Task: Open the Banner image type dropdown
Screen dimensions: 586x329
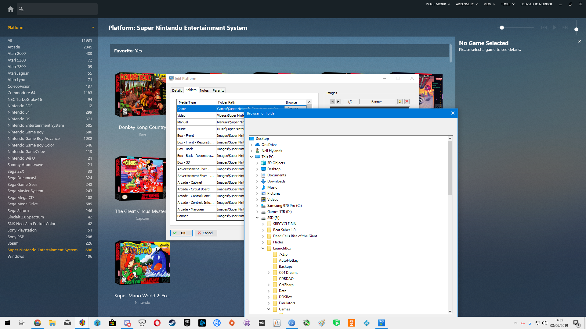Action: 377,102
